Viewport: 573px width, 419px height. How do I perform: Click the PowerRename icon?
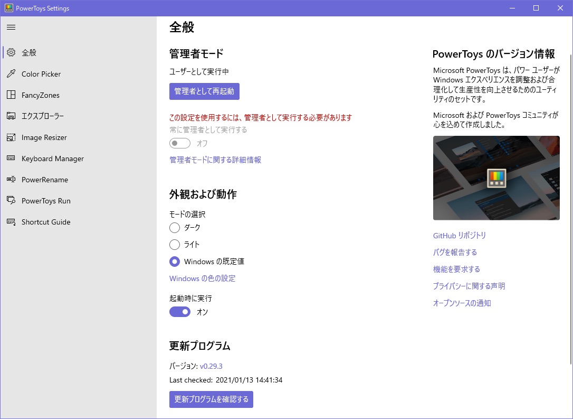(11, 179)
